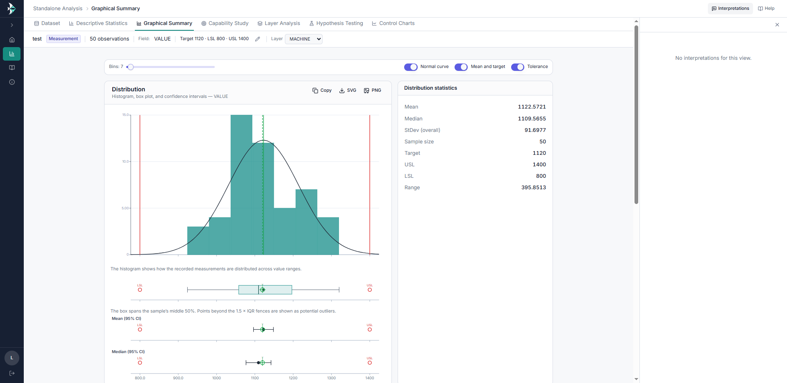Click the logout icon in sidebar
Viewport: 787px width, 383px height.
(x=12, y=373)
